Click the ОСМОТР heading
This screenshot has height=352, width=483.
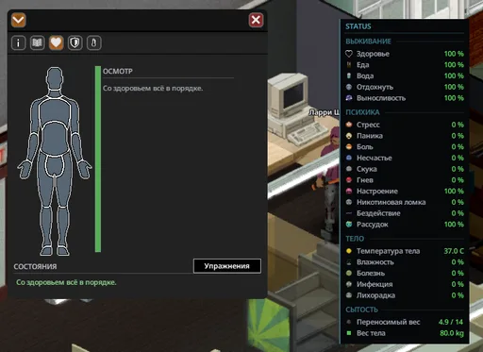point(118,72)
